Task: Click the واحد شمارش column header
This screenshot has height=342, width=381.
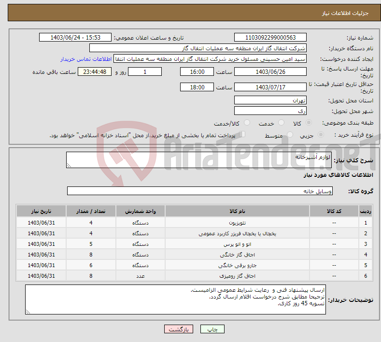Action: (141, 211)
